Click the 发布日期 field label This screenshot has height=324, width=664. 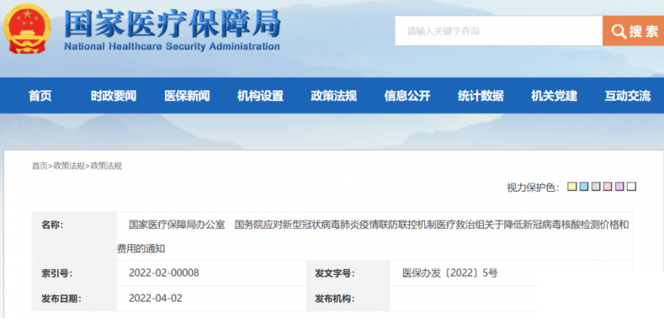coord(61,299)
